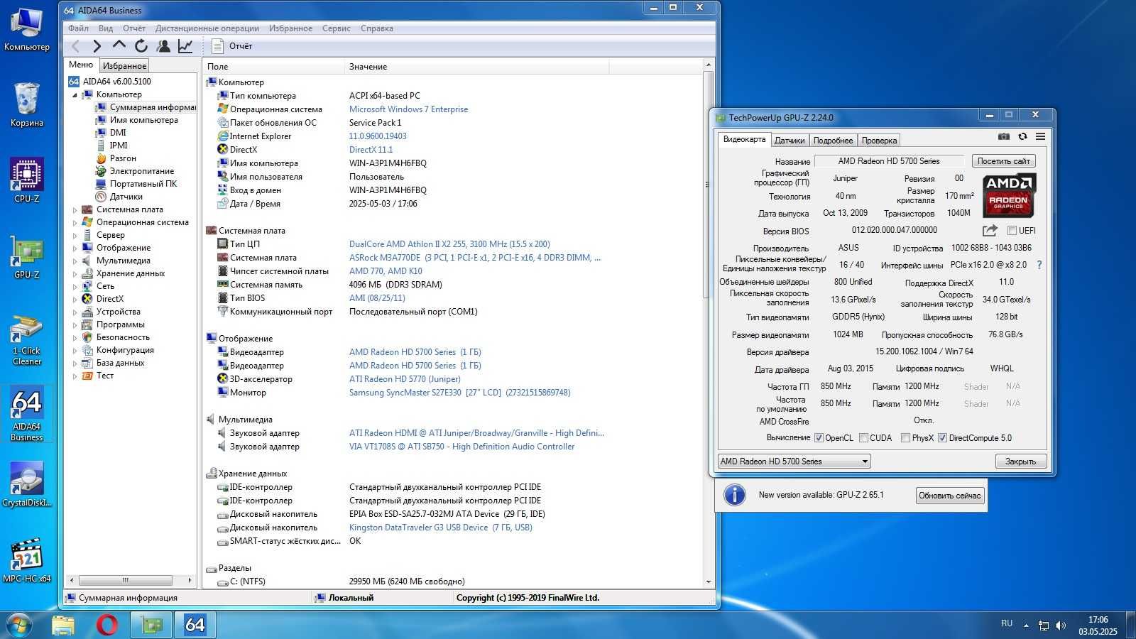Screen dimensions: 1136x639
Task: Toggle the UEFI checkbox in GPU-Z
Action: [1012, 231]
